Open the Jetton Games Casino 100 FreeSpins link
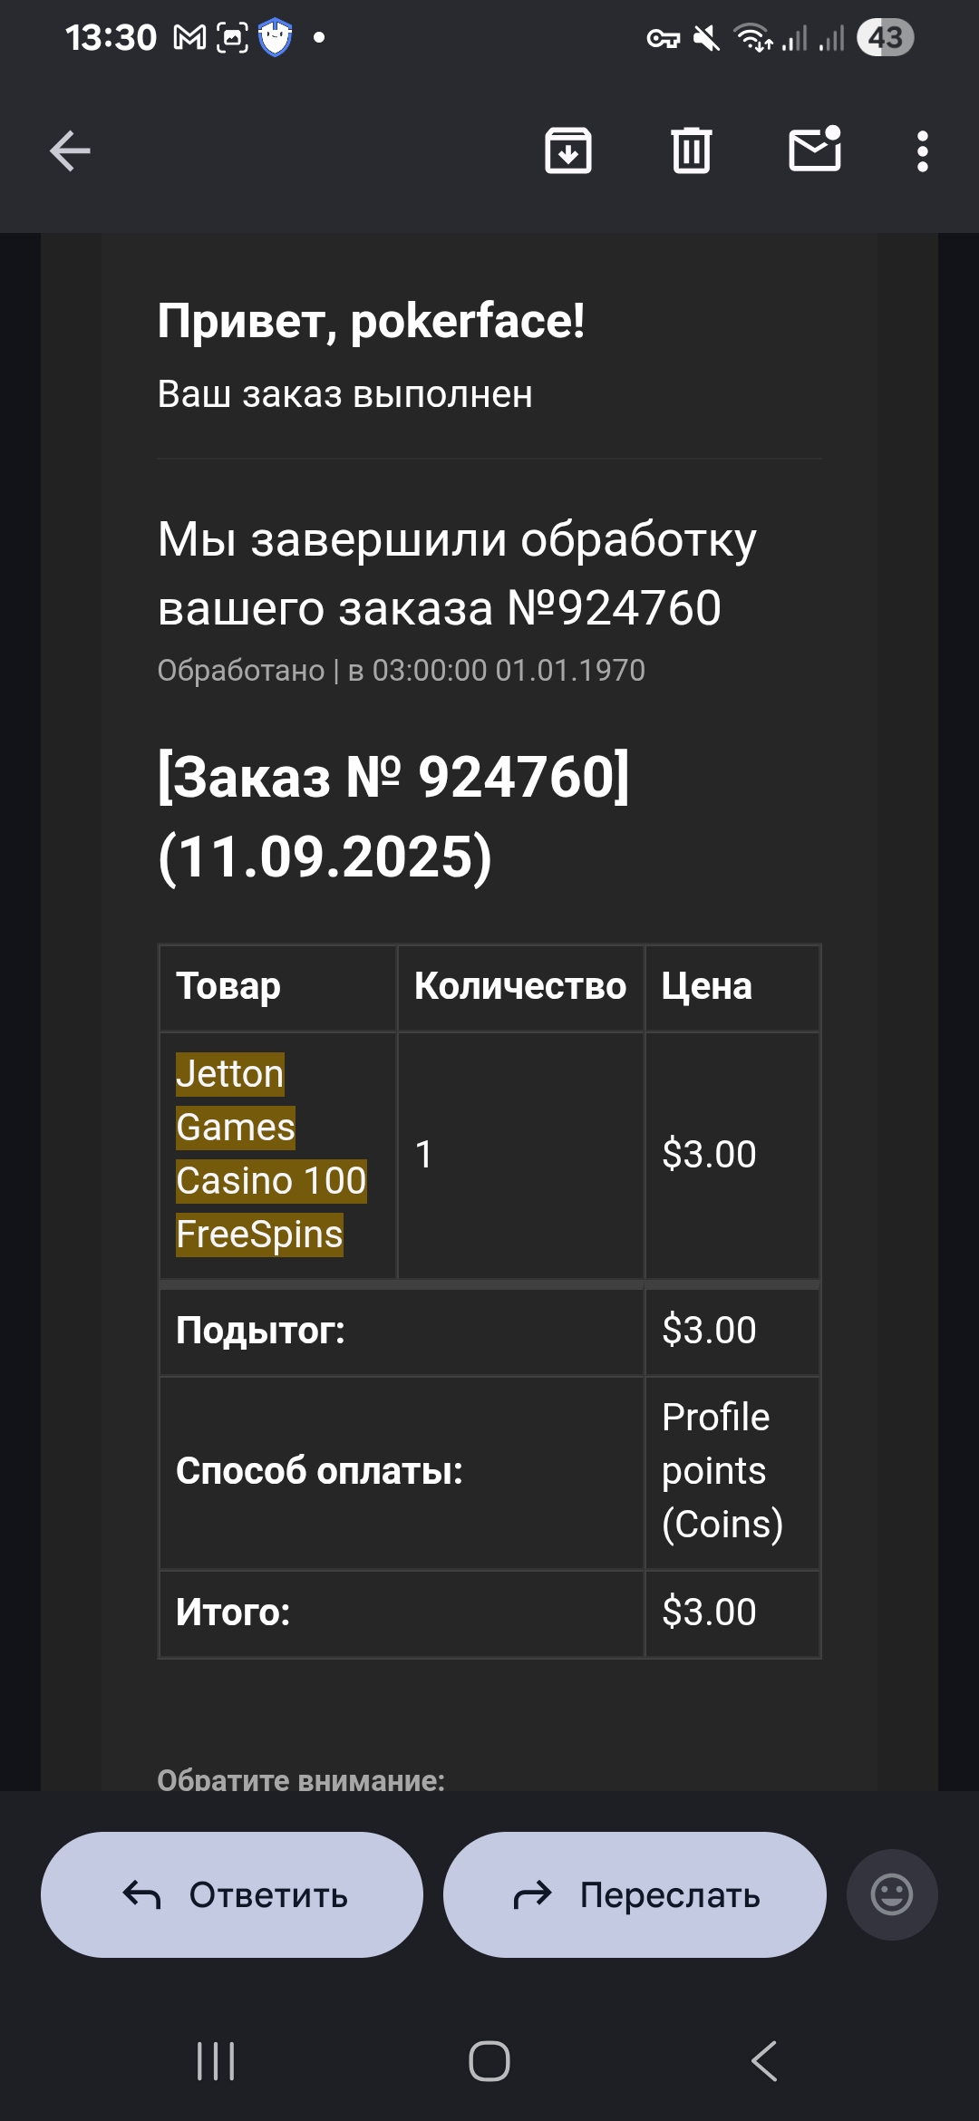 click(x=270, y=1154)
